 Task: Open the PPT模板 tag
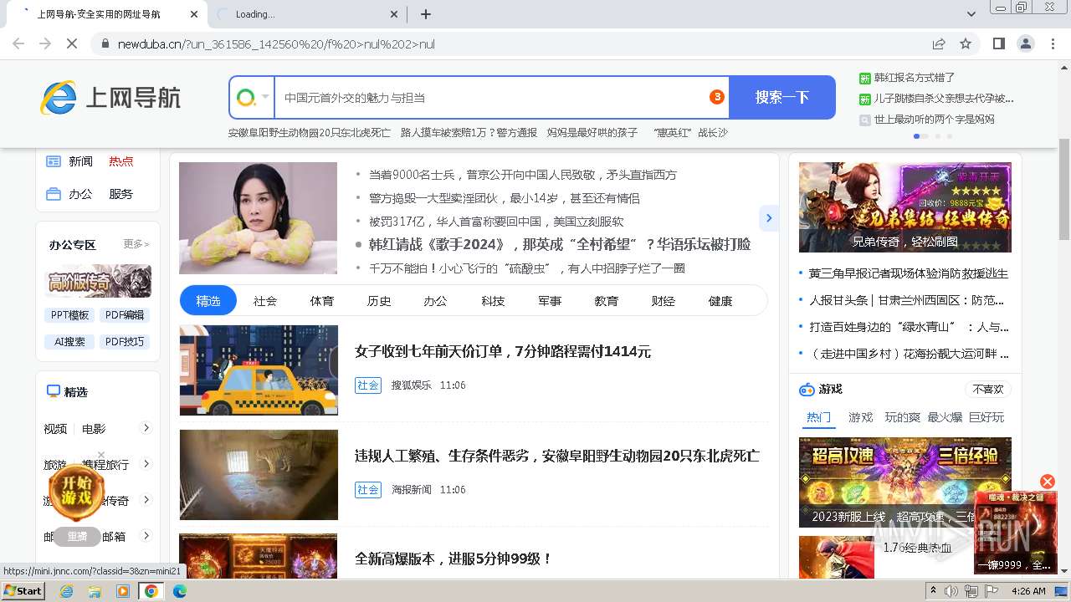point(70,315)
